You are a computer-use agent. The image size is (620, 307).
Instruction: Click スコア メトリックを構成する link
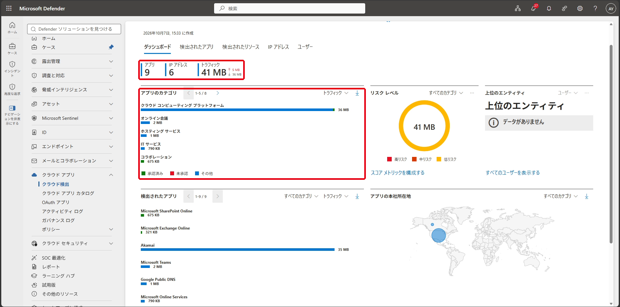click(398, 173)
